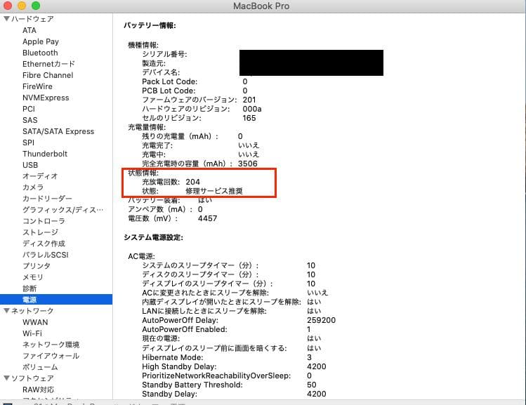Click the hardware revision value 000a
The width and height of the screenshot is (526, 405).
(251, 109)
